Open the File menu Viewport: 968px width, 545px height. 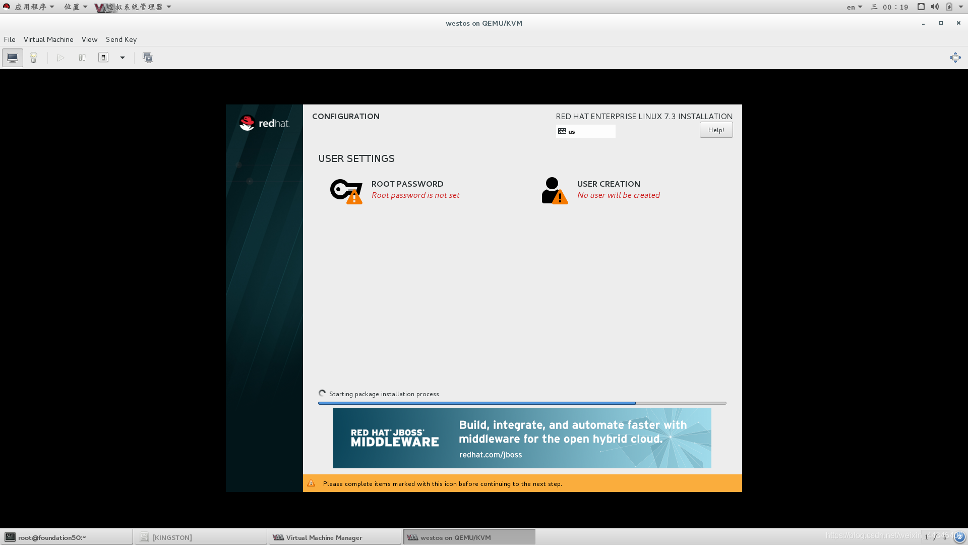point(10,39)
